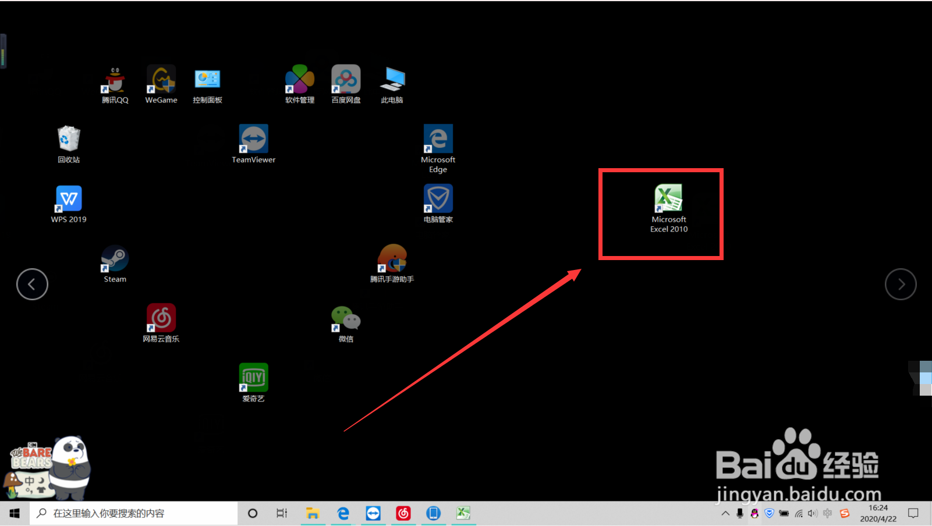
Task: Open the network Wi-Fi tray icon
Action: pos(799,513)
